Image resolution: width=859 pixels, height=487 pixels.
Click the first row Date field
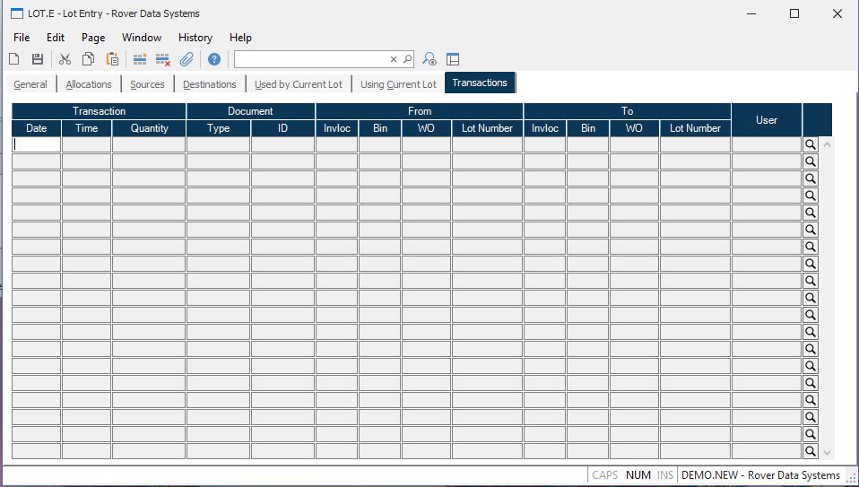pos(37,144)
